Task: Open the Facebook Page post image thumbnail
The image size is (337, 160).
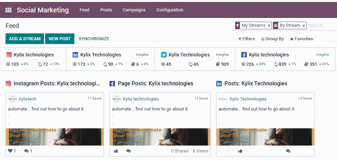Action: point(160,137)
